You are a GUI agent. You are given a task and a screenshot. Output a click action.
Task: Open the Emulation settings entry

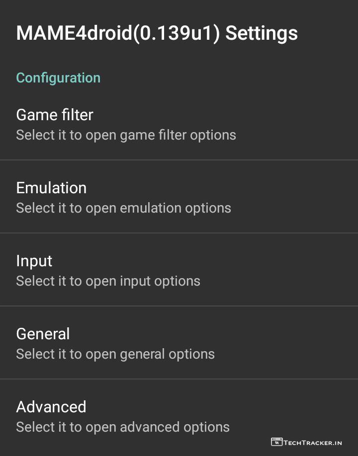pyautogui.click(x=51, y=188)
